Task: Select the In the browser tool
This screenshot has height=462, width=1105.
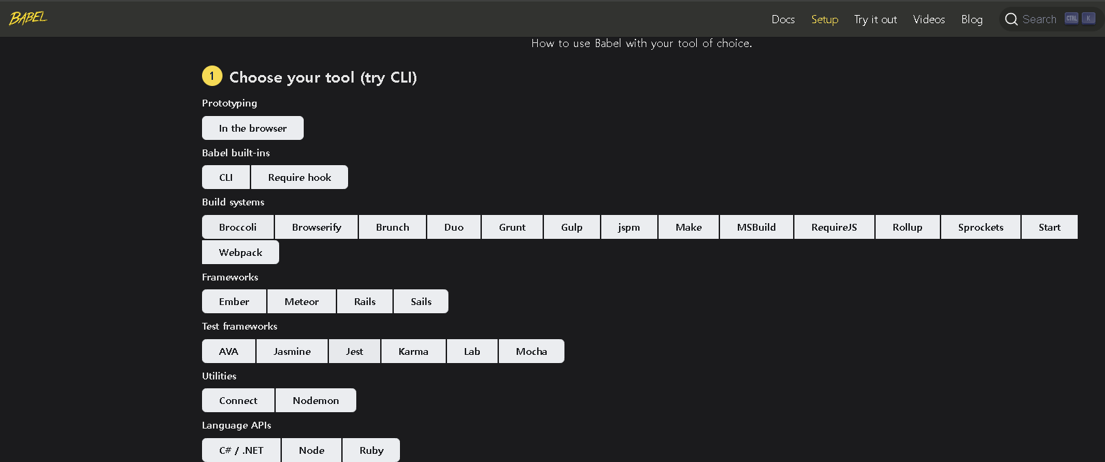Action: (x=253, y=128)
